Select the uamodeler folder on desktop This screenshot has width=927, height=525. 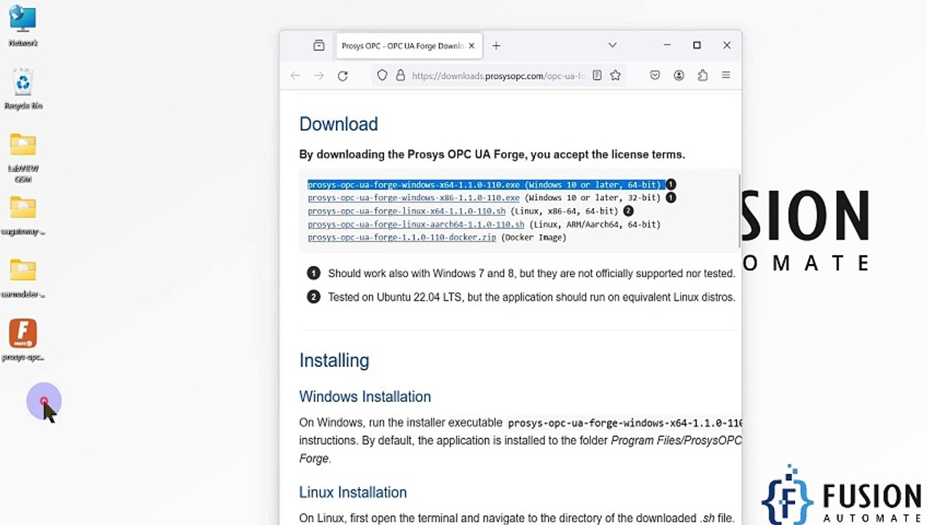[x=23, y=279]
